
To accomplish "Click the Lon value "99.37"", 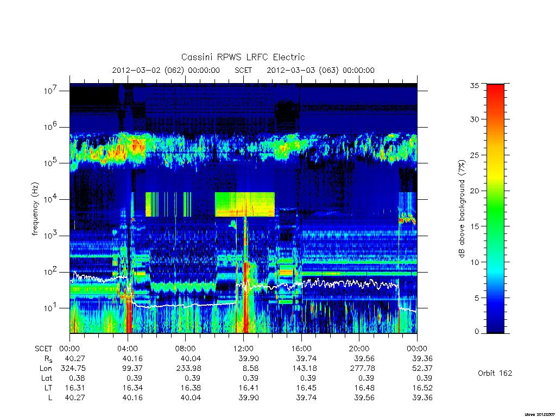I will pos(132,368).
